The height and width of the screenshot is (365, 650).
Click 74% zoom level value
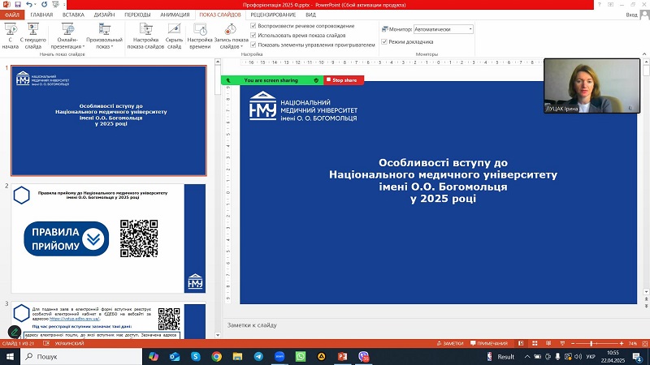pyautogui.click(x=633, y=343)
